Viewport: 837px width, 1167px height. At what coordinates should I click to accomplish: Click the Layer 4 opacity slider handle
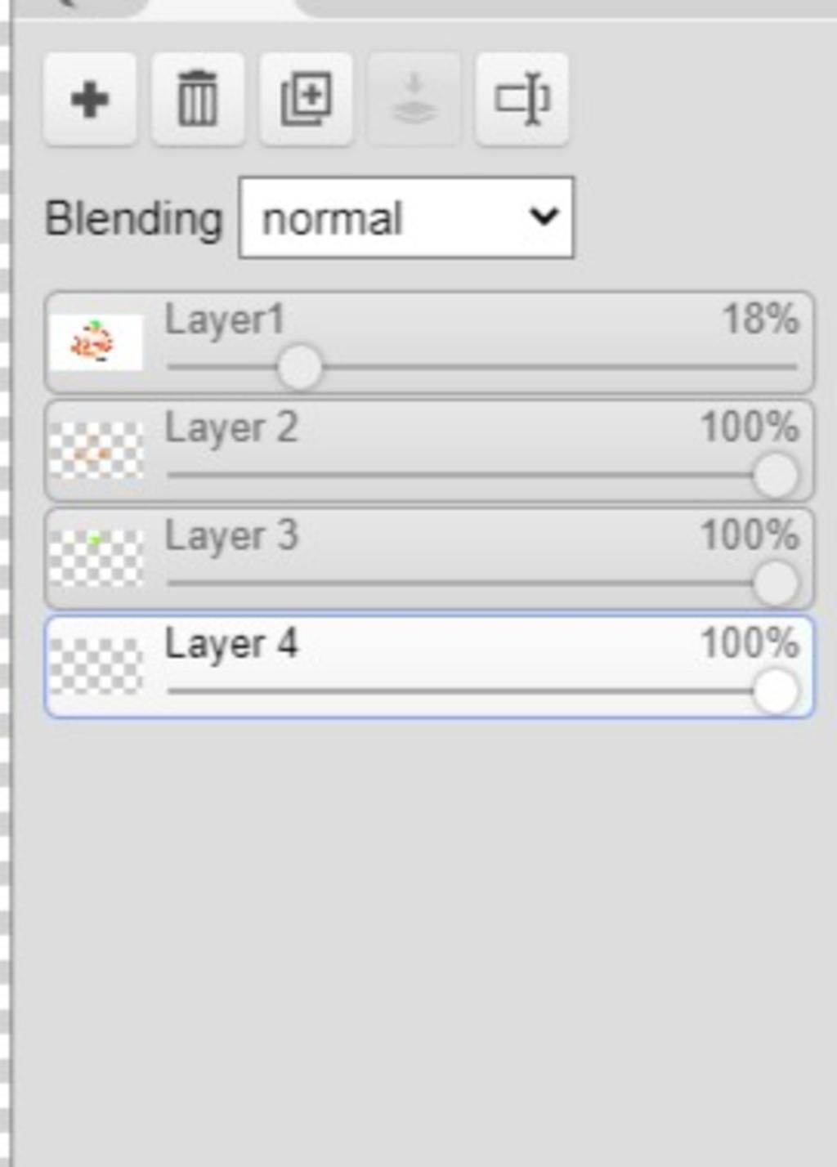point(775,691)
